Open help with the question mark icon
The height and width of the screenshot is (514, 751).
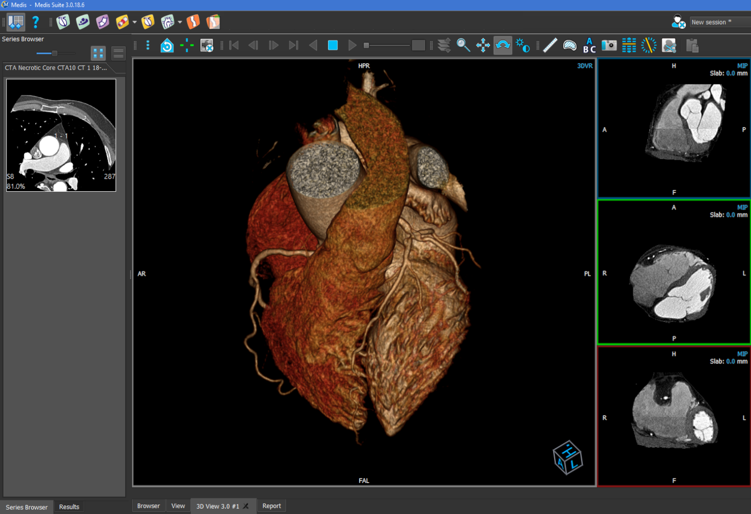tap(35, 22)
